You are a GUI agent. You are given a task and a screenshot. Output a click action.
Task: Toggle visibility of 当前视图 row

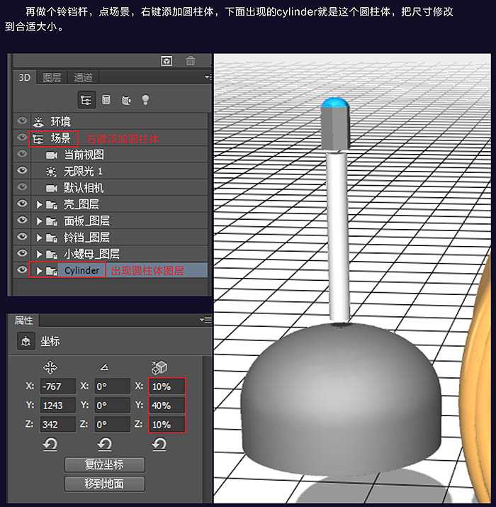(22, 154)
